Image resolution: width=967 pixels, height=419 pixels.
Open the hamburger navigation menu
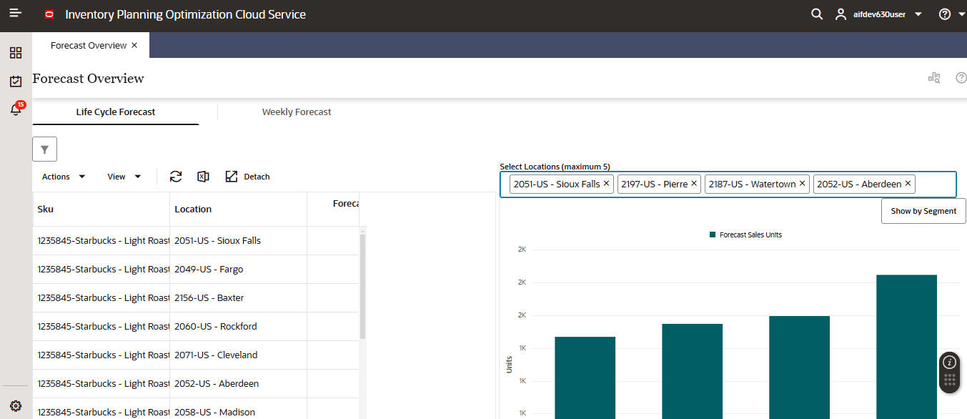point(16,14)
